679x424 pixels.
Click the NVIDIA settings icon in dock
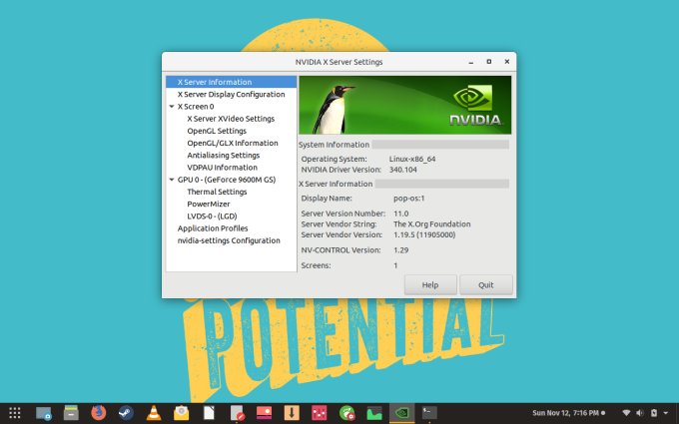(401, 413)
